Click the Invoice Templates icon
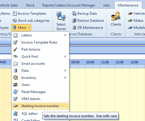 14,14
